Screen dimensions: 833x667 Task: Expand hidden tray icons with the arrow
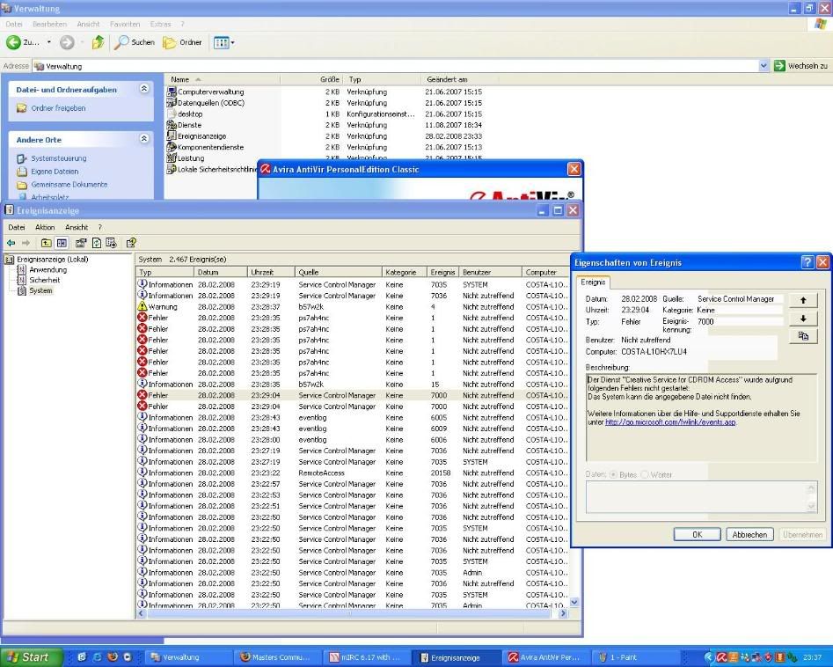[708, 657]
